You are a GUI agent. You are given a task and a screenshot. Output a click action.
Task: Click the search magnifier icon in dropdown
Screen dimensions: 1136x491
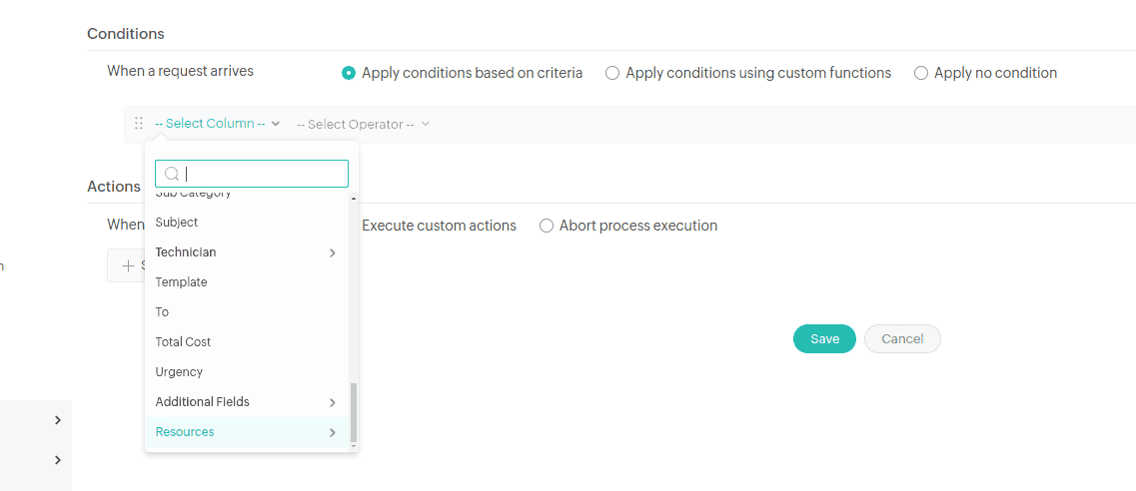pos(172,174)
